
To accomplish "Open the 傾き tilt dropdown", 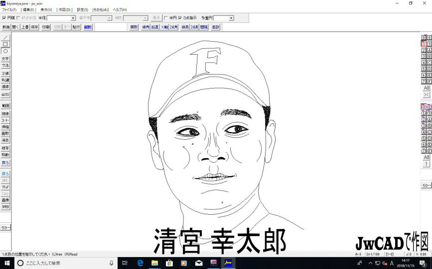I will click(x=145, y=18).
